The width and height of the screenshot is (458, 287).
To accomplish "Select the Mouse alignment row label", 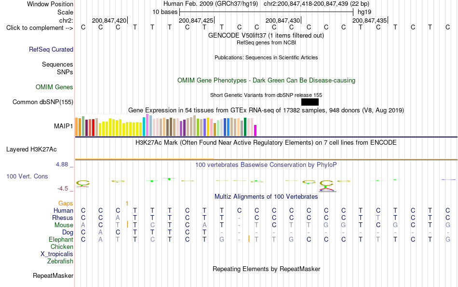I will point(64,225).
